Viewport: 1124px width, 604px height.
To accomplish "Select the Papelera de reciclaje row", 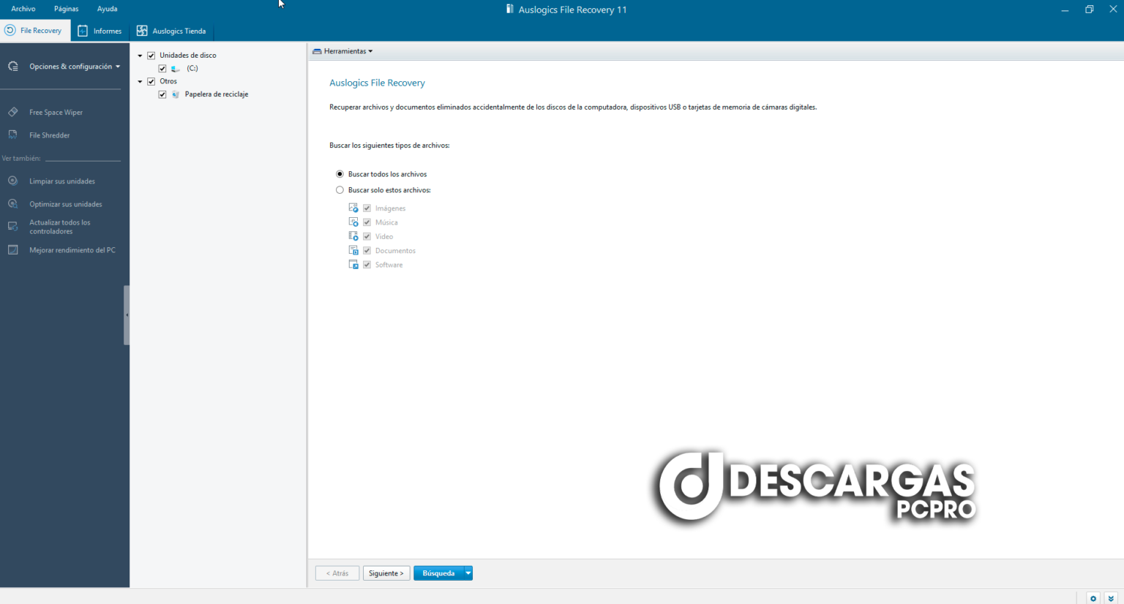I will coord(217,94).
